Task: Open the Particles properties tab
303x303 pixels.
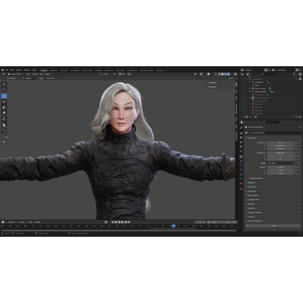Action: 241,166
